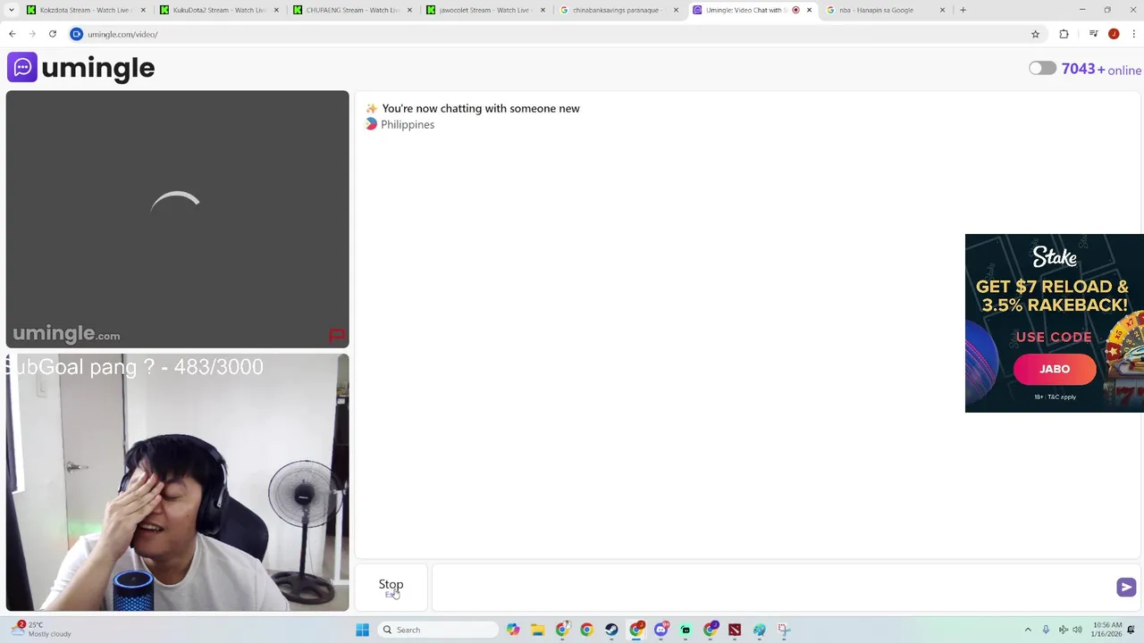Open the clock showing 10:56 AM
The image size is (1144, 643).
(1106, 630)
